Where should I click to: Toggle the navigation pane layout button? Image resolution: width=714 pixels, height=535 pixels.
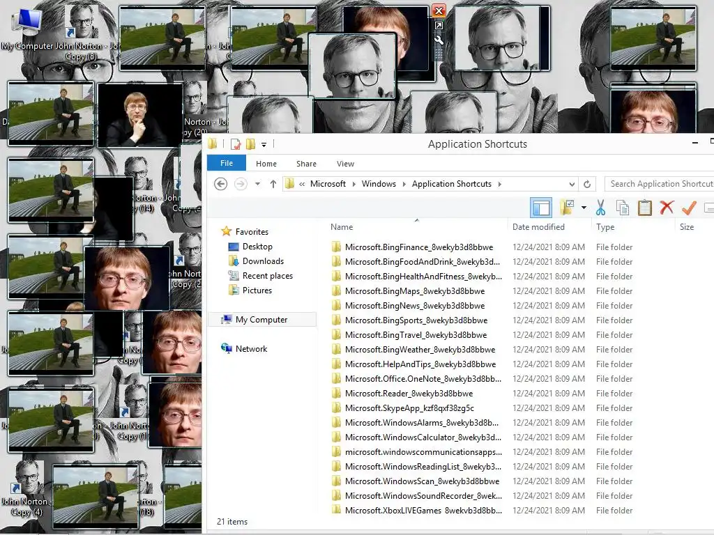tap(541, 208)
